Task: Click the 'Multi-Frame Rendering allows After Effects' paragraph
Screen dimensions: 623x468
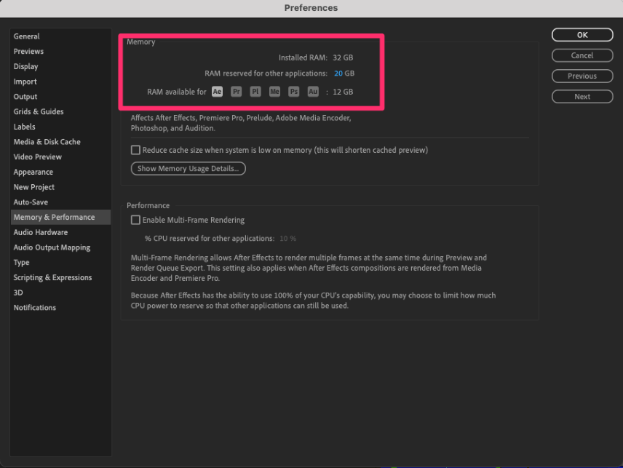Action: point(309,268)
